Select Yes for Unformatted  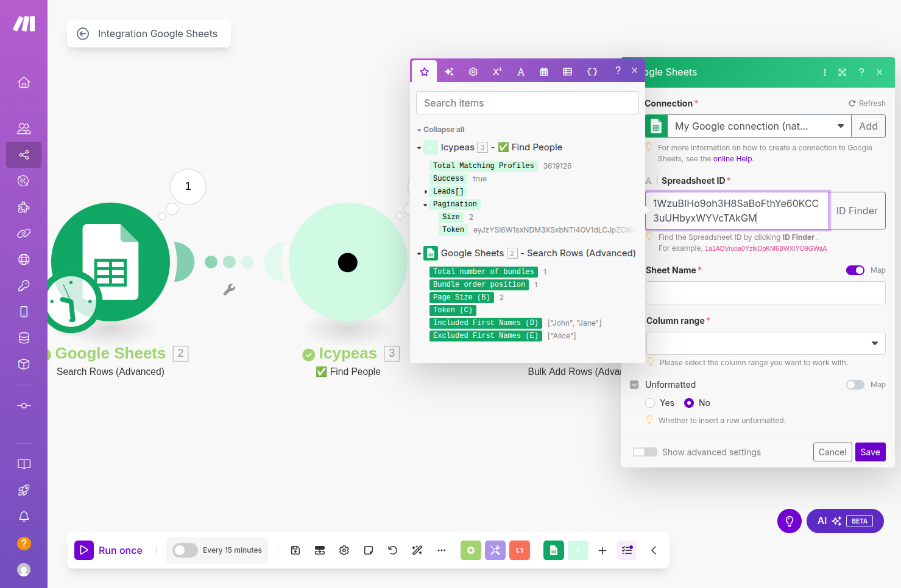pyautogui.click(x=650, y=403)
